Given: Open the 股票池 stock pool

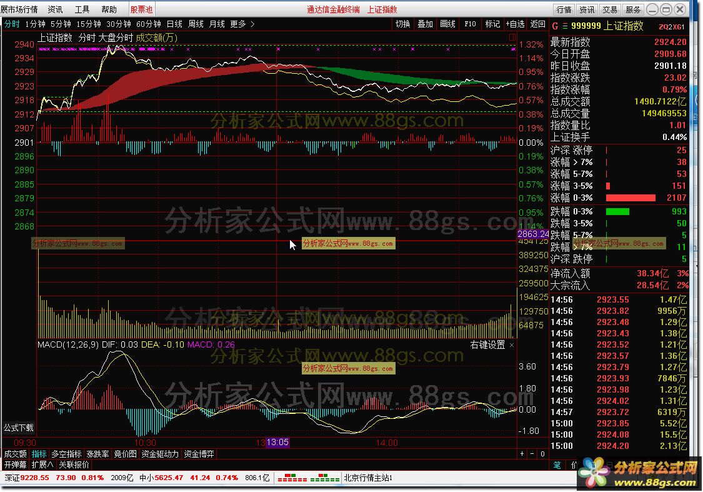Looking at the screenshot, I should point(141,9).
